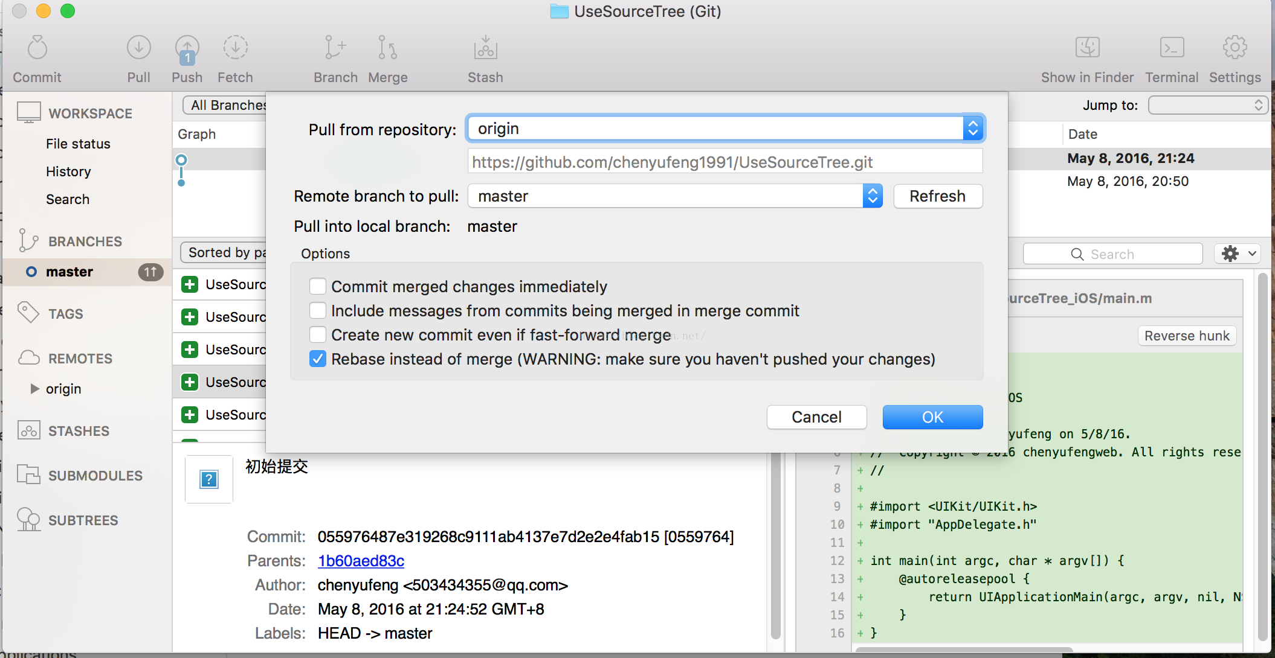Check Create new commit even if fast-forward
The height and width of the screenshot is (658, 1275).
318,334
